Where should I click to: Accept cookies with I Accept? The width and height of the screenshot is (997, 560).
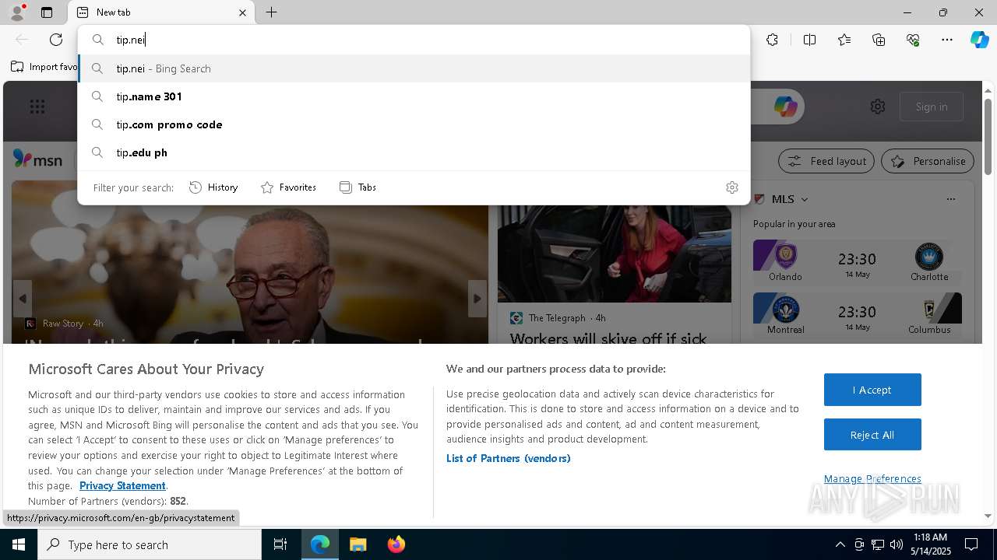[872, 390]
